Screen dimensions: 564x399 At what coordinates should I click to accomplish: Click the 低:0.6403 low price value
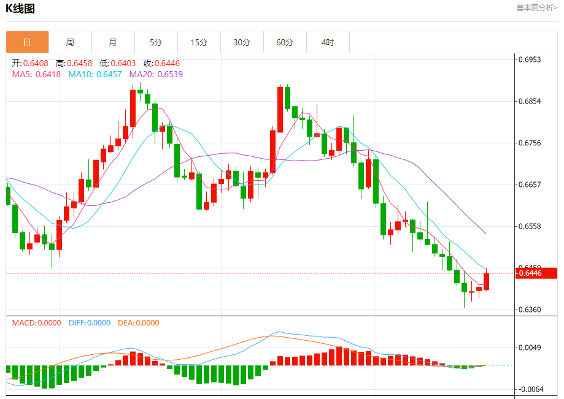click(118, 63)
